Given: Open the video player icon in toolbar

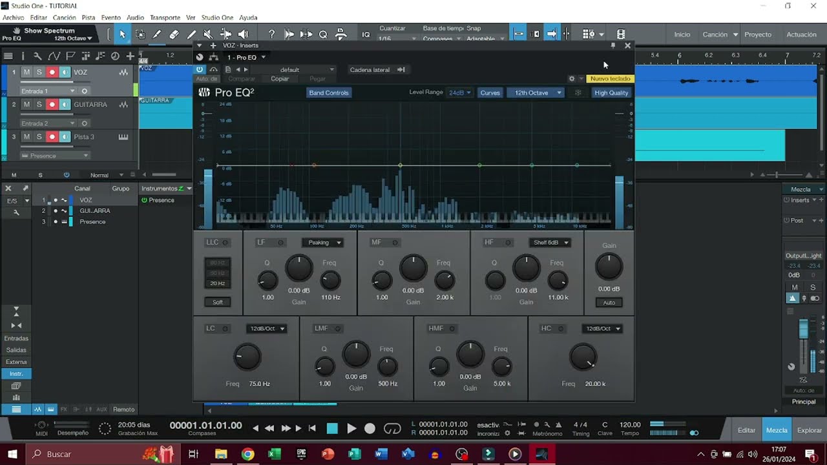Looking at the screenshot, I should 621,34.
